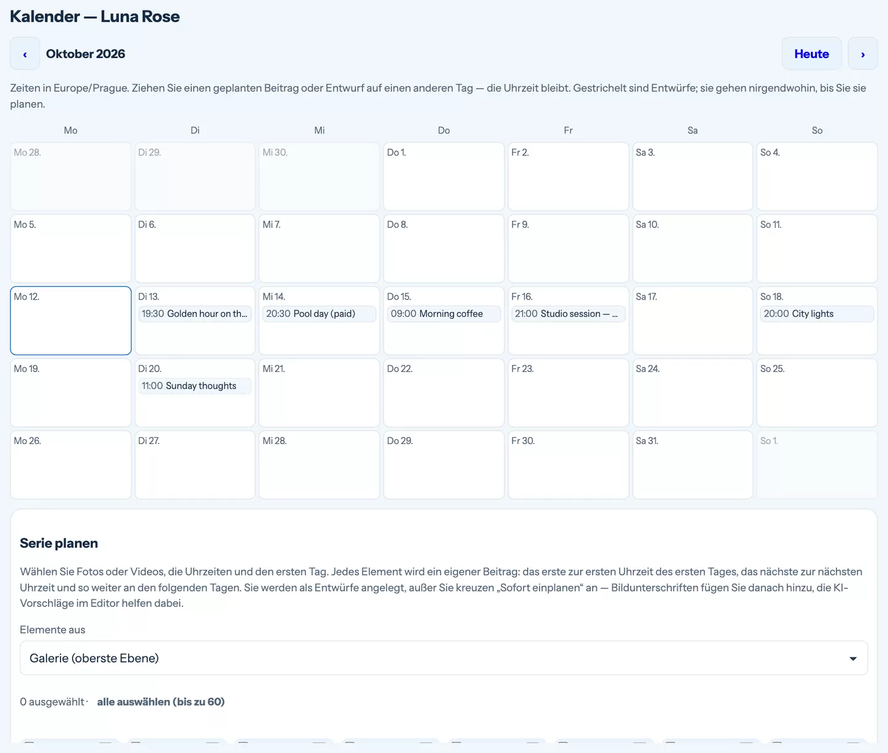Open the 09:00 Morning coffee post
The height and width of the screenshot is (753, 888).
[444, 314]
